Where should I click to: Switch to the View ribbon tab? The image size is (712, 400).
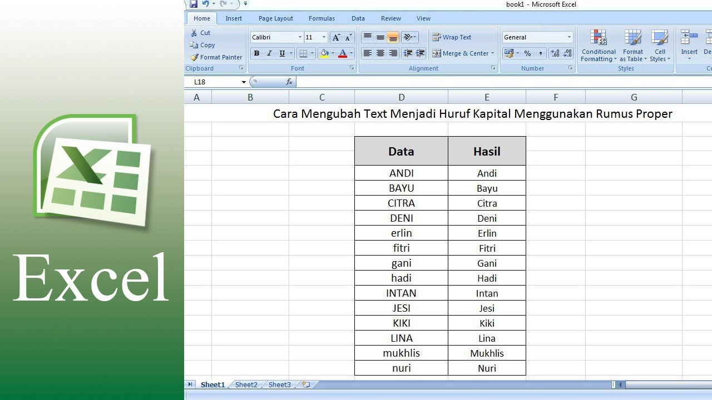tap(424, 18)
